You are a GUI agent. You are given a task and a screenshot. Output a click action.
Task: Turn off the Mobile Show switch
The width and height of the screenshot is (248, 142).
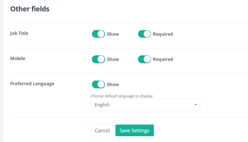pos(98,59)
